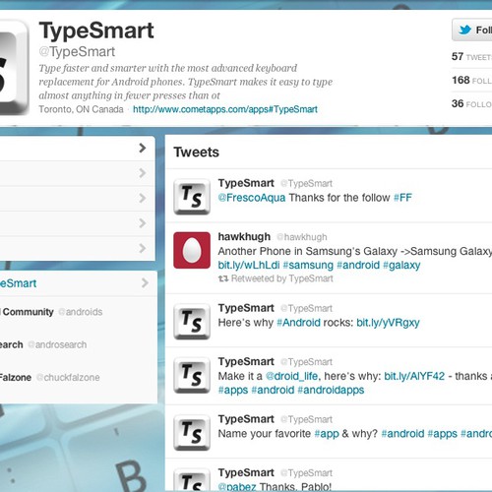Click TS avatar beside favorite app tweet
The width and height of the screenshot is (492, 492).
192,432
